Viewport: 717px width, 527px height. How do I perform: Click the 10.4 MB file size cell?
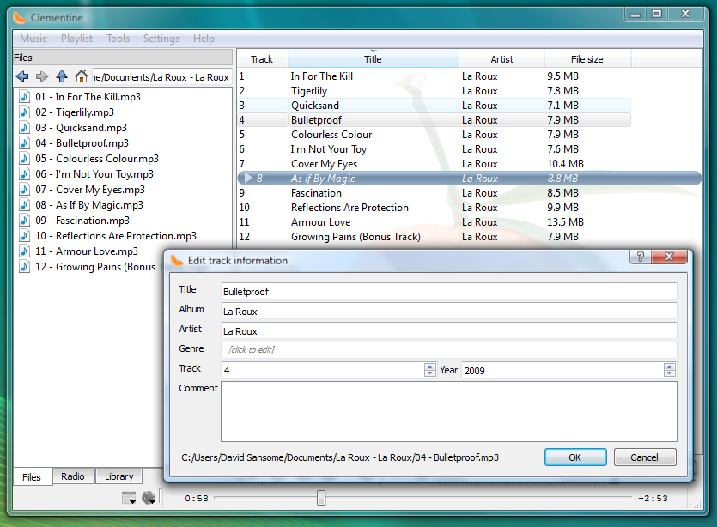566,164
